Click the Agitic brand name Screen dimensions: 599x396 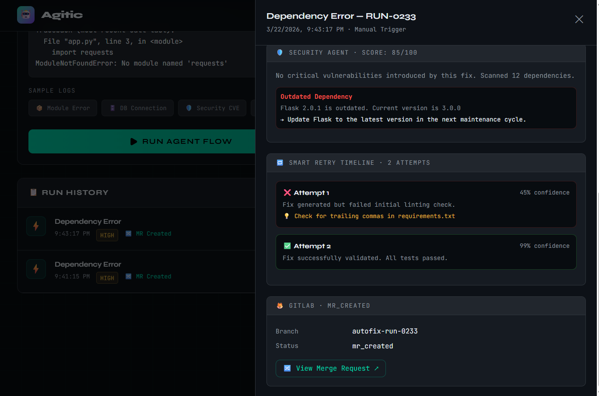pos(62,15)
